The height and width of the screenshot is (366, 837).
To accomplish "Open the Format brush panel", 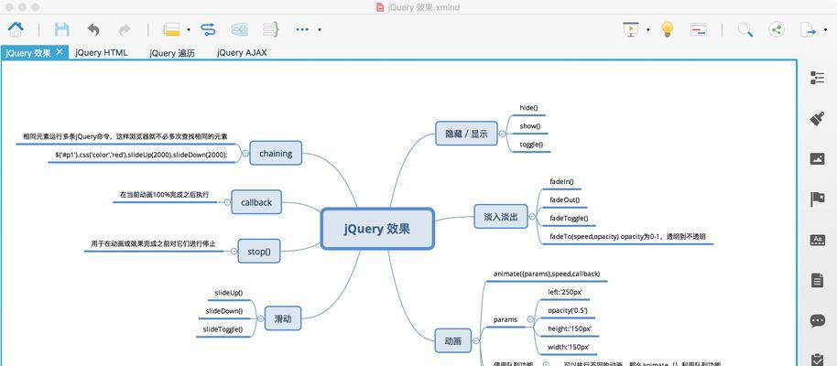I will point(817,118).
